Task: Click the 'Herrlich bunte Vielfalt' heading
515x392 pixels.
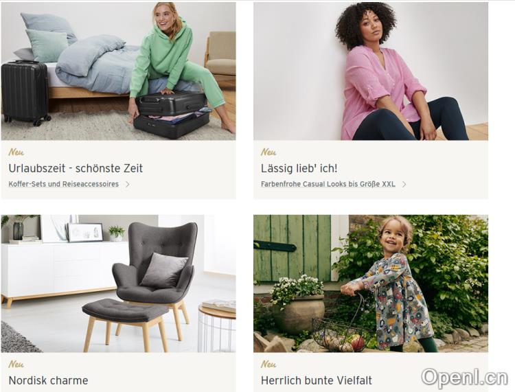Action: pos(317,380)
